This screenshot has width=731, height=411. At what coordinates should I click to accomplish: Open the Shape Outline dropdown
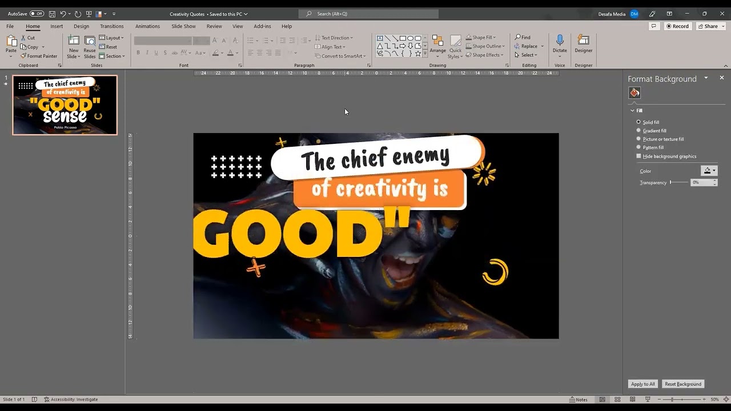pyautogui.click(x=485, y=46)
